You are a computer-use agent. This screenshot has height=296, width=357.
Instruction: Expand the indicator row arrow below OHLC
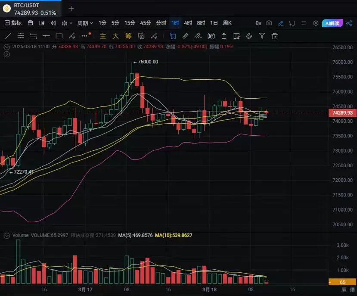point(7,54)
